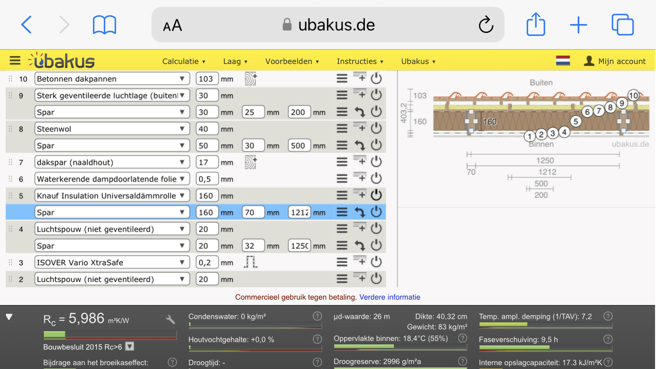The width and height of the screenshot is (656, 369).
Task: Open the Safari share sheet
Action: coord(535,24)
